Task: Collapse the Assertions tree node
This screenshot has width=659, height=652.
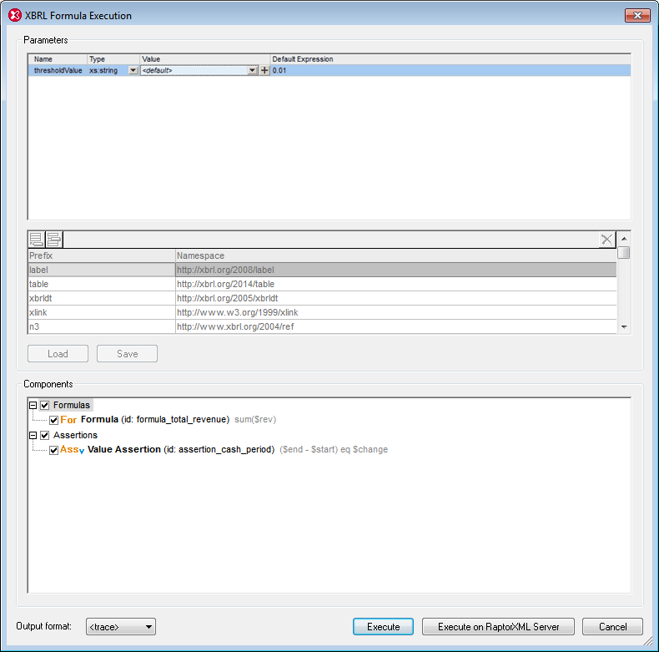Action: [33, 435]
